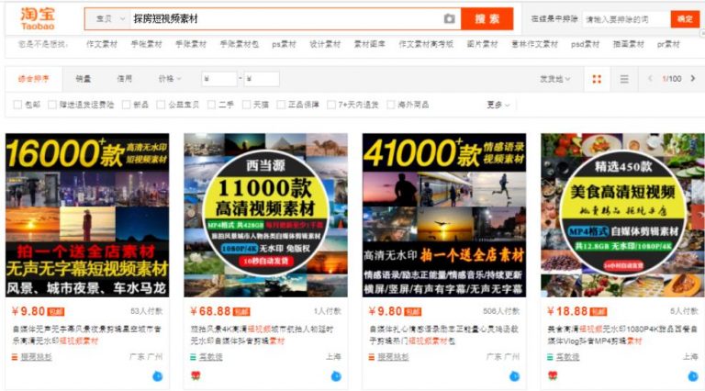The image size is (705, 391).
Task: Enable the 新品 filter checkbox
Action: pyautogui.click(x=127, y=105)
